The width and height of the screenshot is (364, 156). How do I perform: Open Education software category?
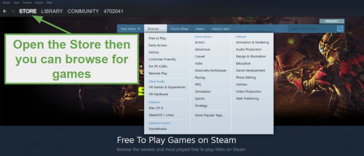click(243, 63)
